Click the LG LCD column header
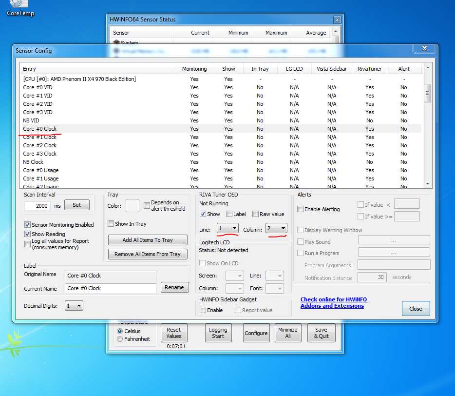 [x=294, y=69]
